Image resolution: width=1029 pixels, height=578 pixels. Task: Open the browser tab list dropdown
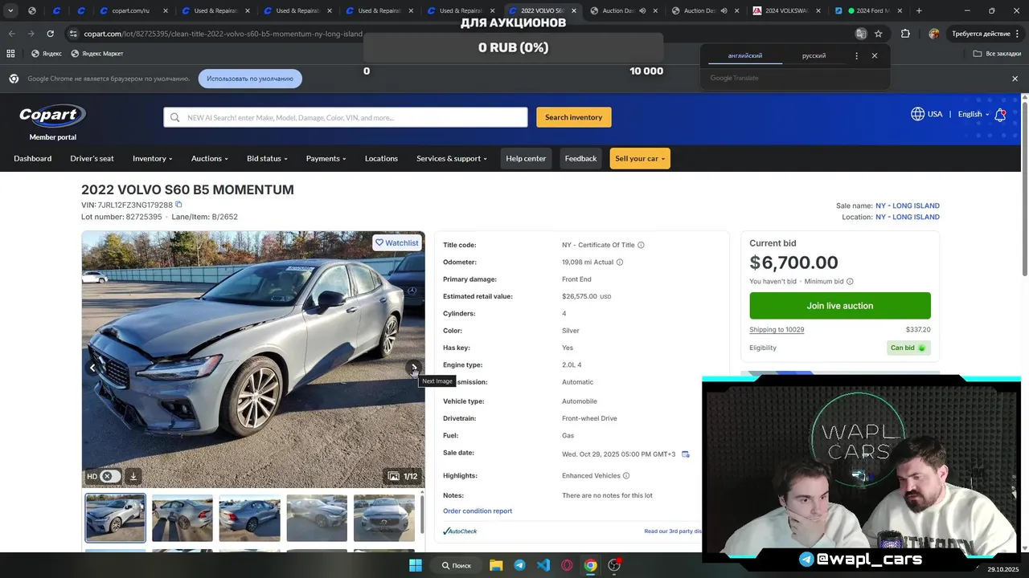click(x=10, y=10)
